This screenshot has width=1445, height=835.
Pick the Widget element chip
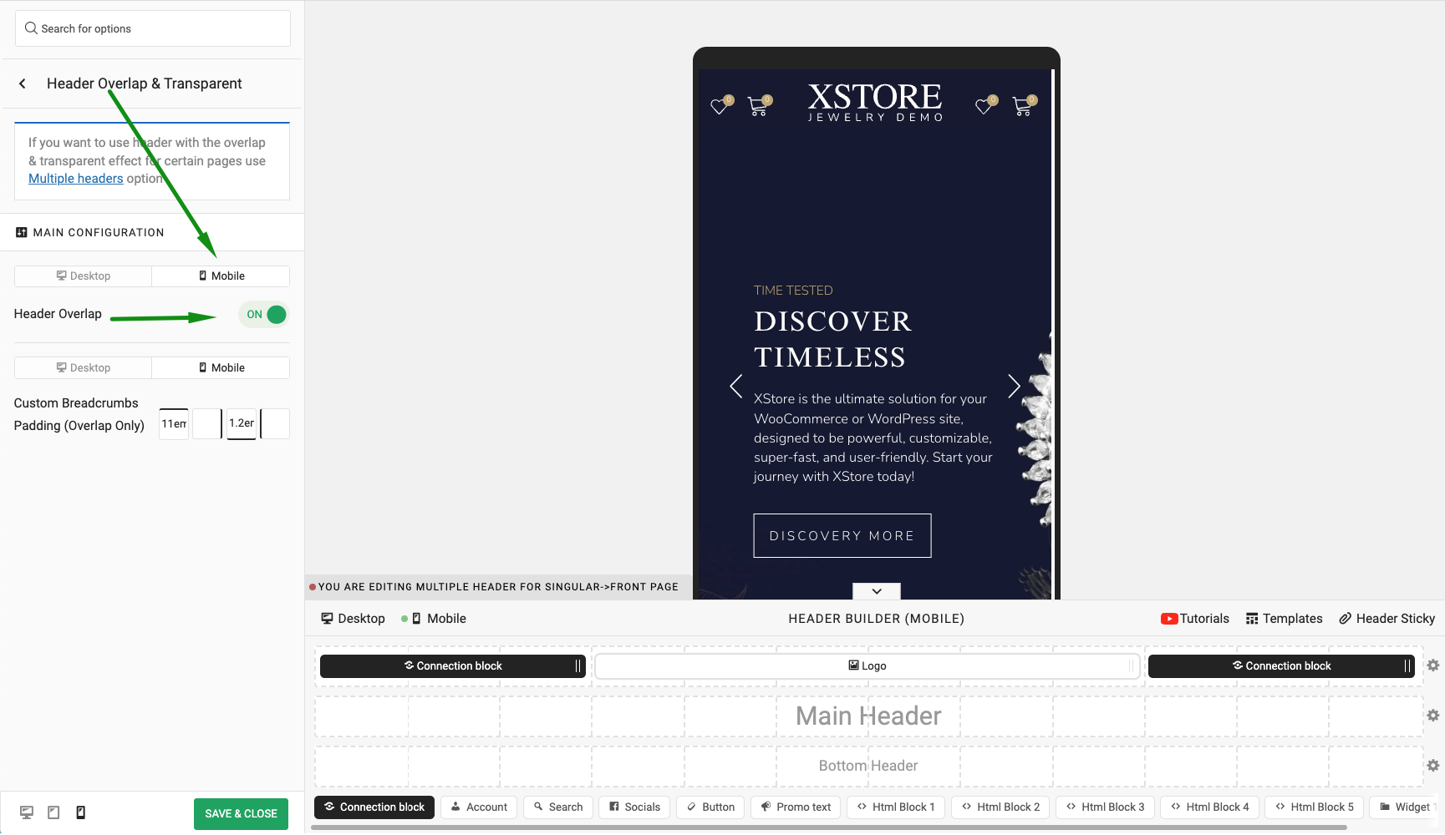(1406, 807)
